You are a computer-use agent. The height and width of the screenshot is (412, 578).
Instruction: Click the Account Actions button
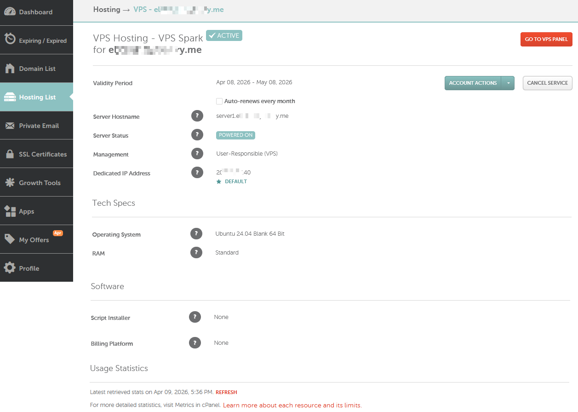[x=473, y=83]
